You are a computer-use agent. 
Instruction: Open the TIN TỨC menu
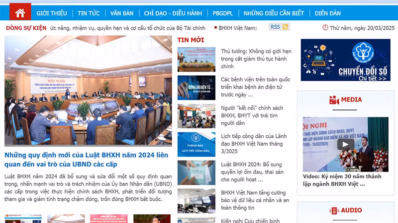(89, 13)
